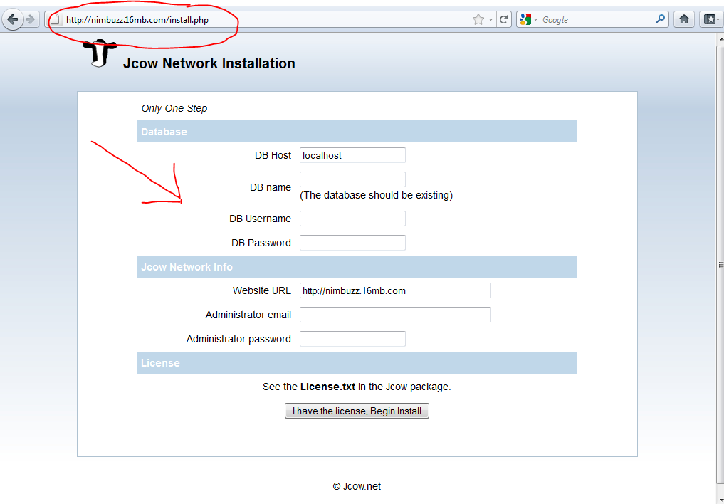Click 'I have the license, Begin Install' button
Viewport: 724px width, 504px height.
(357, 411)
